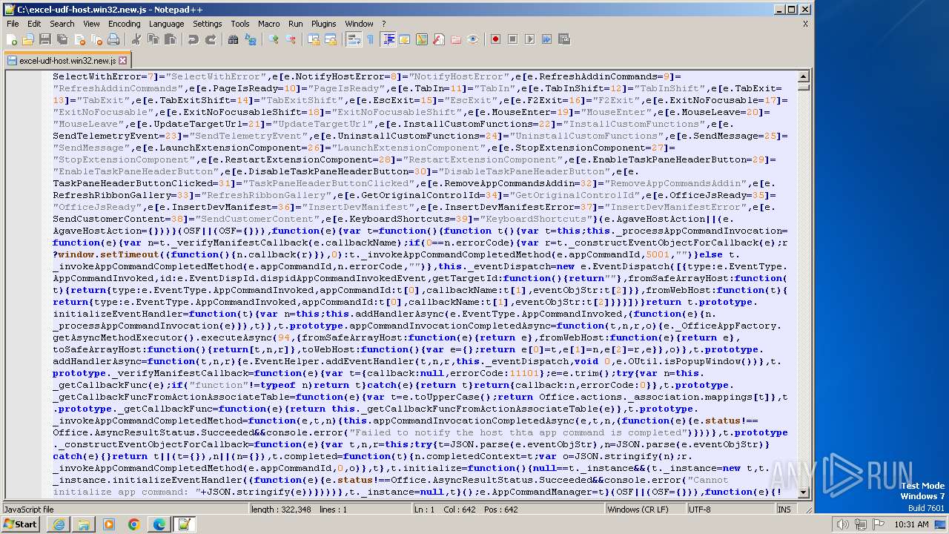Stop macro recording with the square stop button
Screen dimensions: 949x534
512,39
